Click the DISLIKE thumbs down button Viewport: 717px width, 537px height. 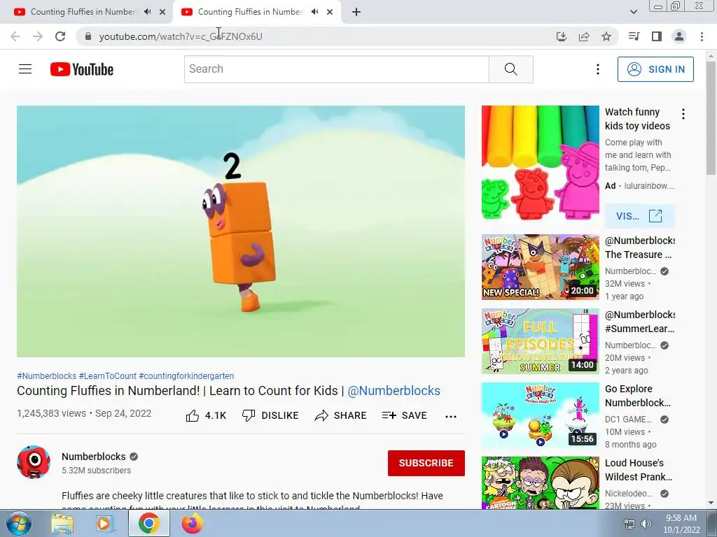(270, 415)
